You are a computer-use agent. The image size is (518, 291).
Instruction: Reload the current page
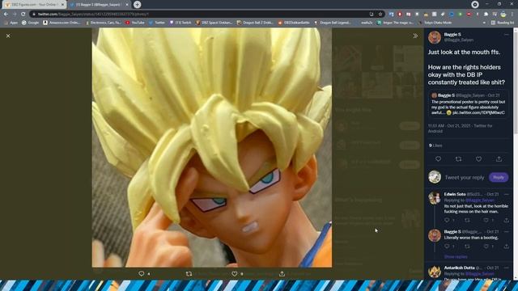[x=23, y=15]
